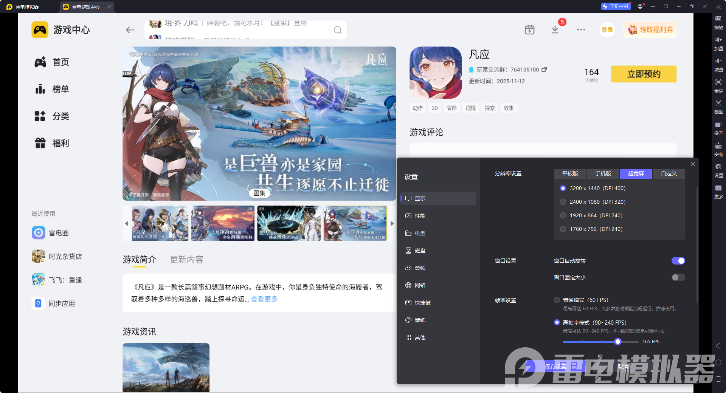Screen dimensions: 726x393
Task: Close the settings dialog
Action: [x=693, y=164]
